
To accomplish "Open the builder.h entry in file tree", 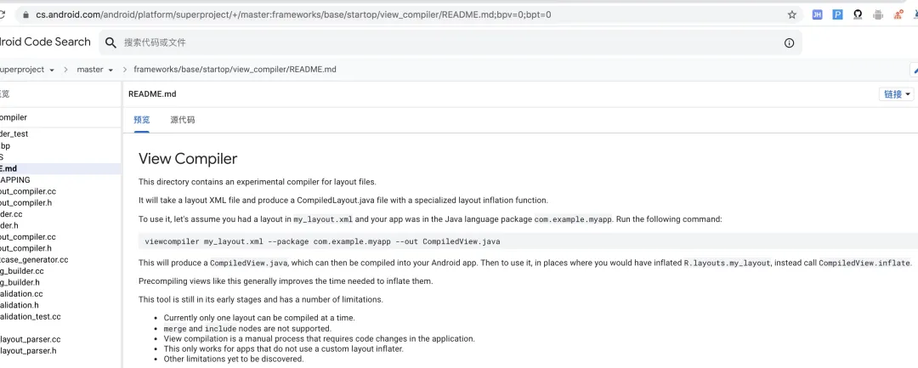I will coord(9,225).
